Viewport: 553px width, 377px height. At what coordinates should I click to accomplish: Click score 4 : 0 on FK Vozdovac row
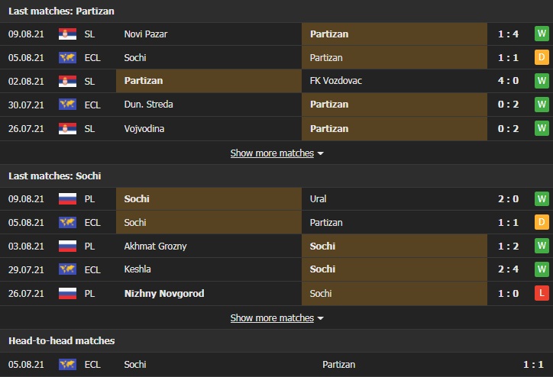pos(508,81)
